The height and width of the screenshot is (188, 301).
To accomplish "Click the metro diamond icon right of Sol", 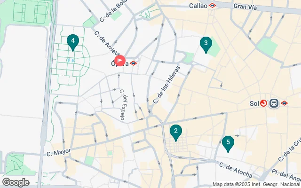I will 284,103.
